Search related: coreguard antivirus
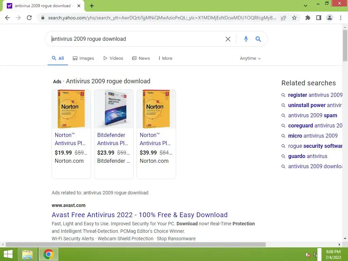348x261 pixels. [x=315, y=126]
